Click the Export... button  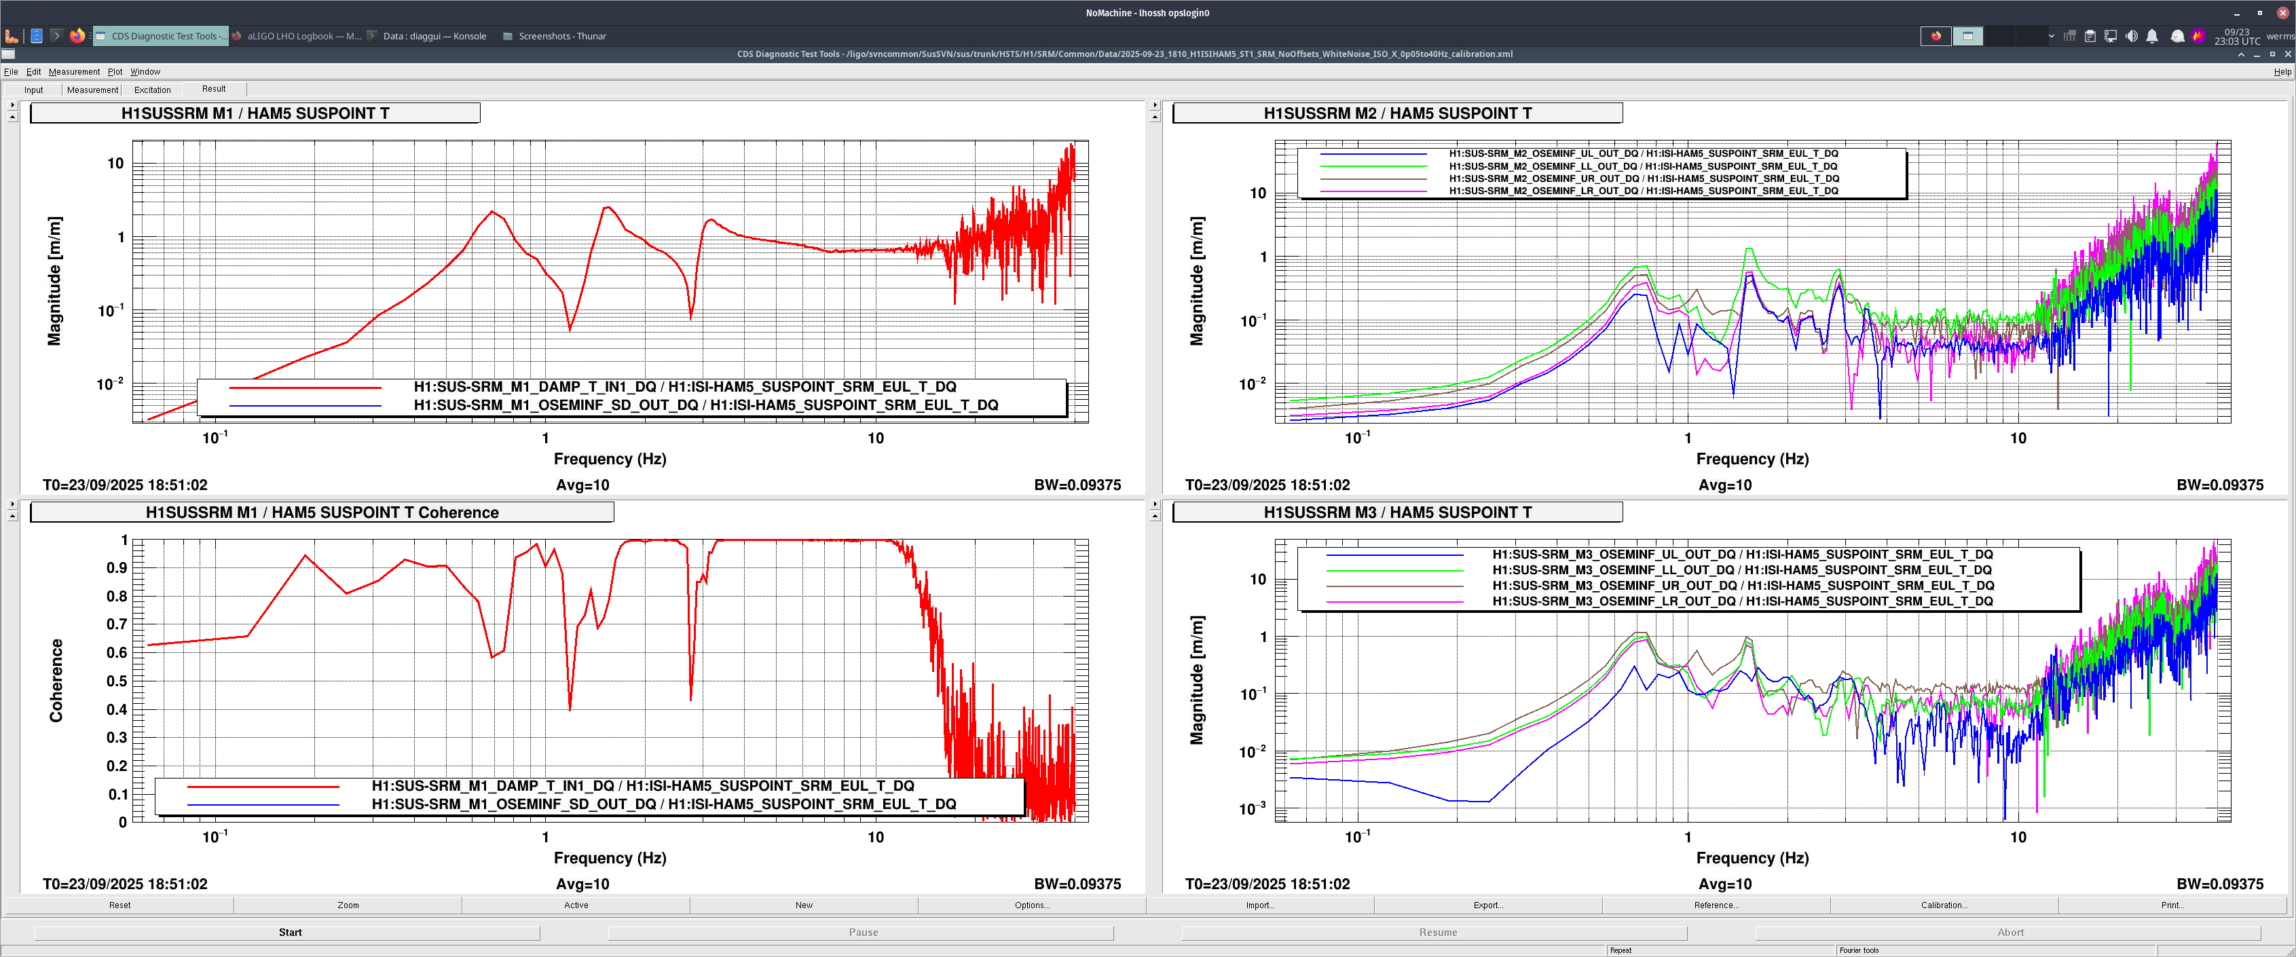point(1487,905)
